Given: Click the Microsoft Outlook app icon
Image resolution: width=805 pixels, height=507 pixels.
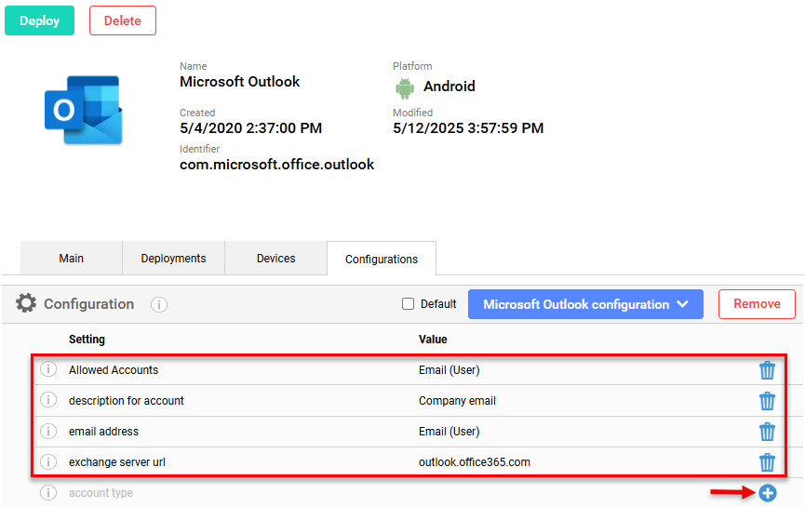Looking at the screenshot, I should pos(84,110).
